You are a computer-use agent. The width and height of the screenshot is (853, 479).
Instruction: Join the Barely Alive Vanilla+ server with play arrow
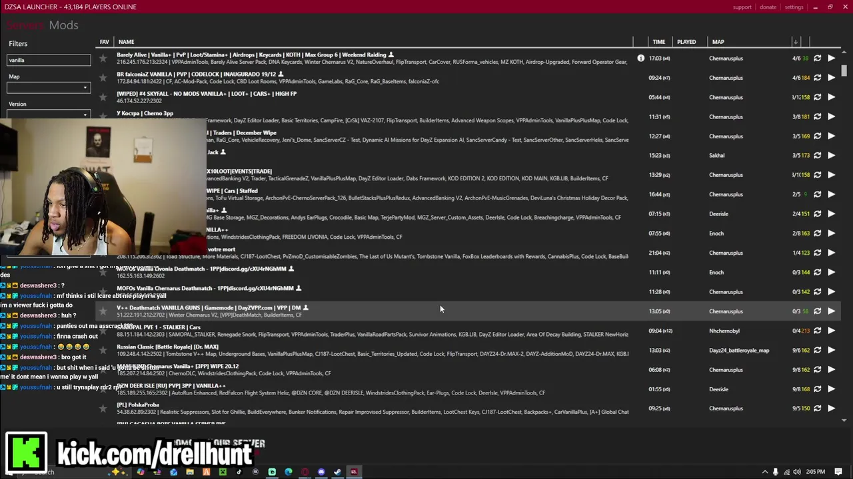[831, 59]
